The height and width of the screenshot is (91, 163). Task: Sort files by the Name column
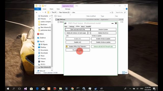tap(59, 16)
